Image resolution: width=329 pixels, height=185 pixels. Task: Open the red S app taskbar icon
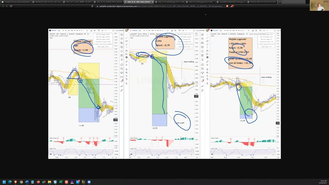pyautogui.click(x=66, y=182)
